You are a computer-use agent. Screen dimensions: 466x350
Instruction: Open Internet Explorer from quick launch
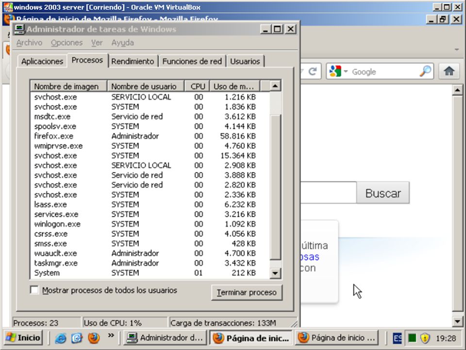[x=60, y=338]
